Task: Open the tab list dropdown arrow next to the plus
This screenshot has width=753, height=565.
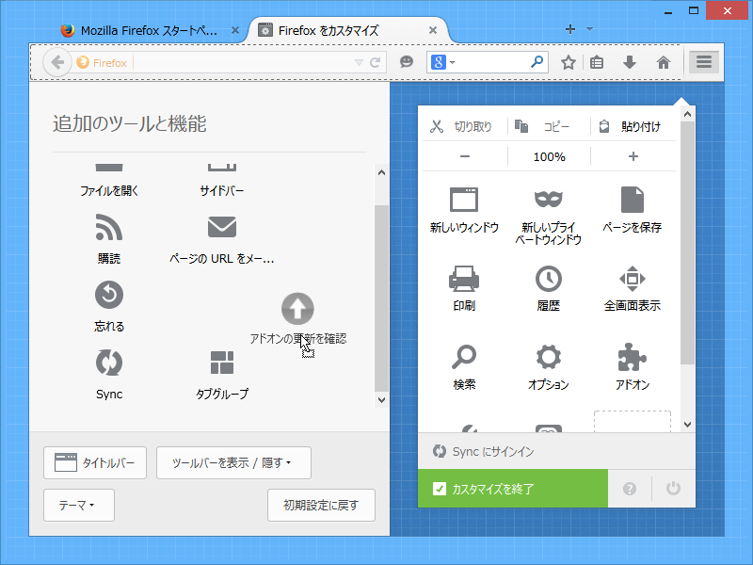Action: click(x=590, y=29)
